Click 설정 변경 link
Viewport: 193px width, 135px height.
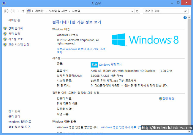click(168, 98)
